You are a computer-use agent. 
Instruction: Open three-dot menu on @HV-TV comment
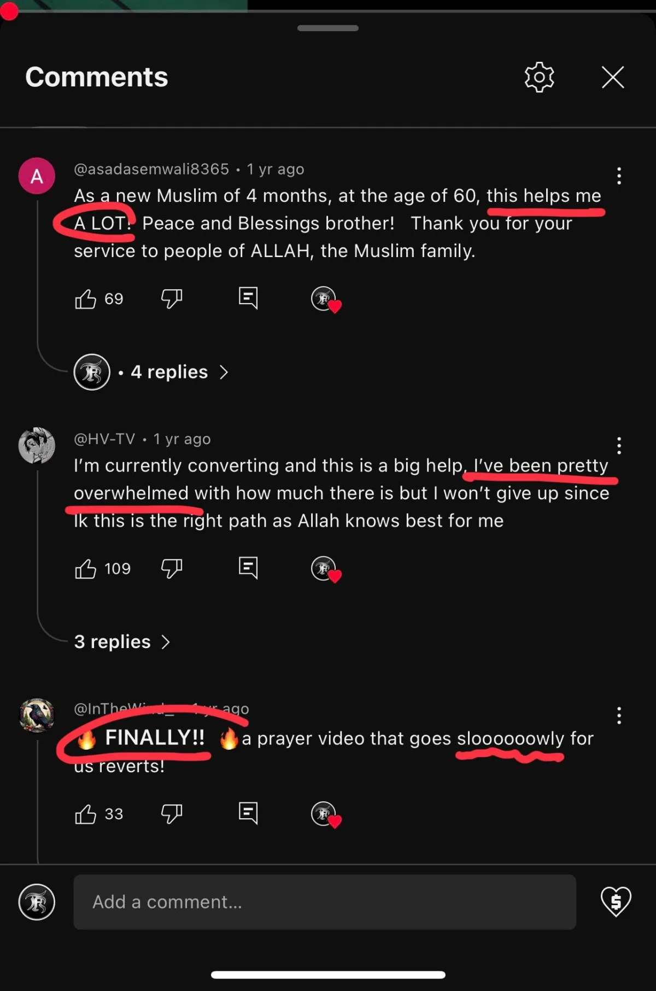tap(619, 446)
